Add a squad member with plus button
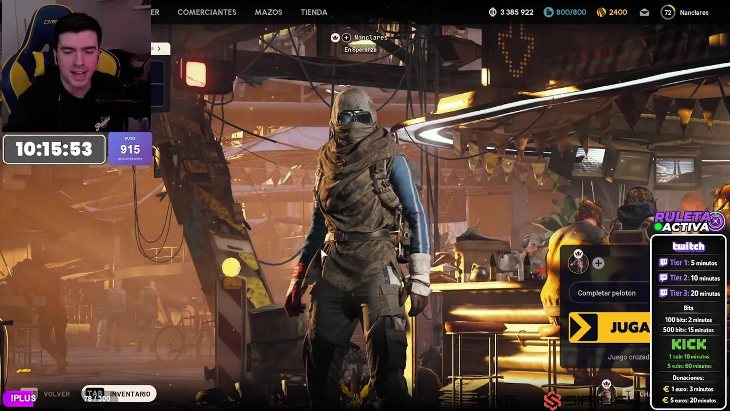730x411 pixels. click(x=598, y=263)
